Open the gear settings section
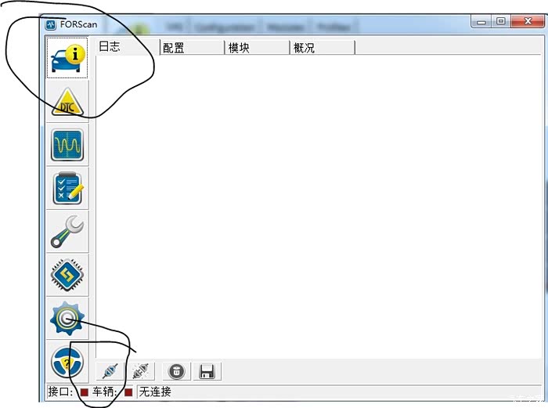The height and width of the screenshot is (408, 548). (67, 319)
